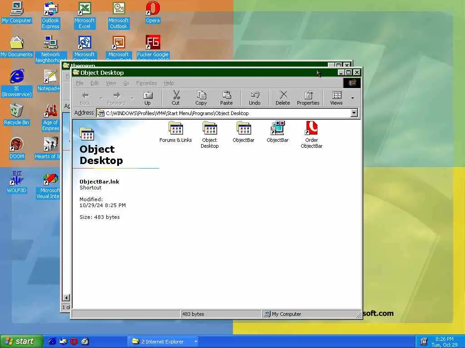The height and width of the screenshot is (348, 465).
Task: Select Notepad++ desktop shortcut
Action: 49,80
